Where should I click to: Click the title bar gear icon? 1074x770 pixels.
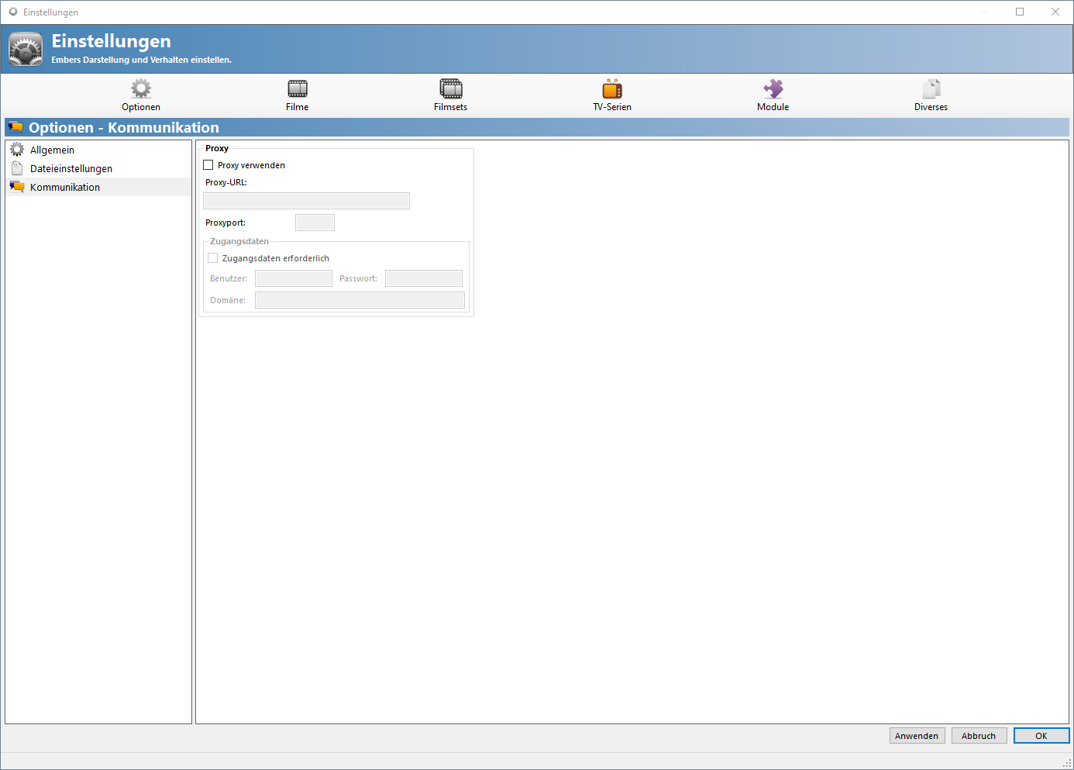tap(13, 12)
